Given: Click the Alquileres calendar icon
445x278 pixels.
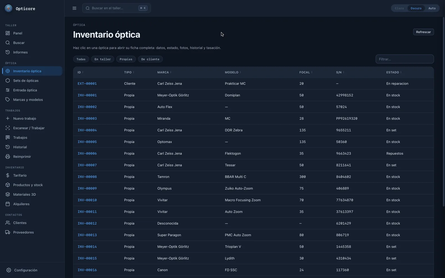Looking at the screenshot, I should point(8,204).
